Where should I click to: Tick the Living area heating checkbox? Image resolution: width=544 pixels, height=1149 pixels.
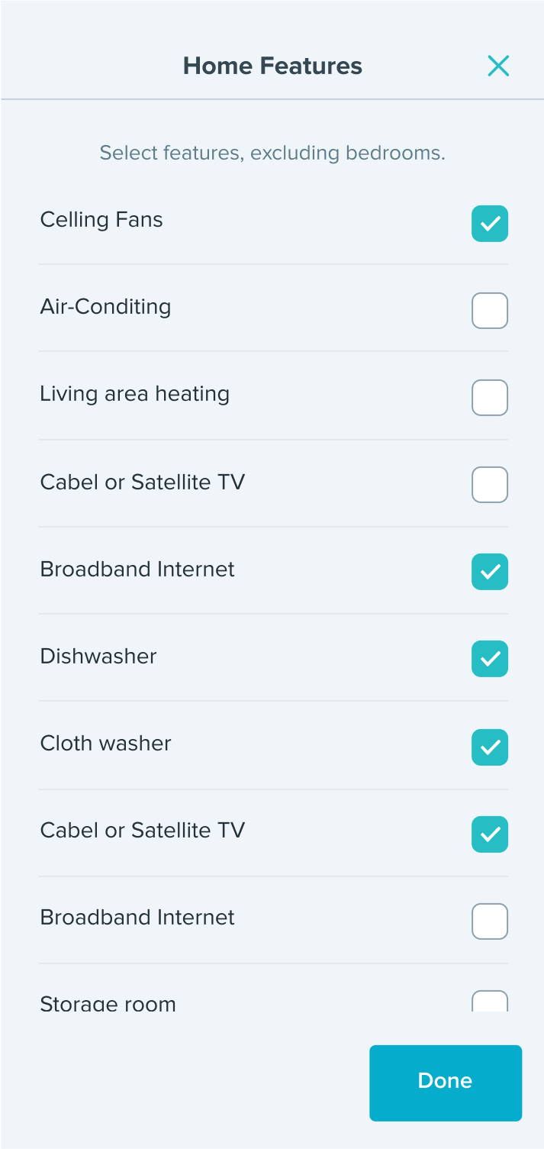point(489,398)
